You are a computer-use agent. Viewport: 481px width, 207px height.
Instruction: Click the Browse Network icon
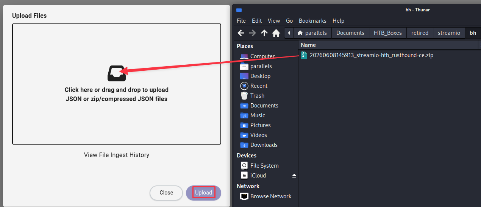244,196
